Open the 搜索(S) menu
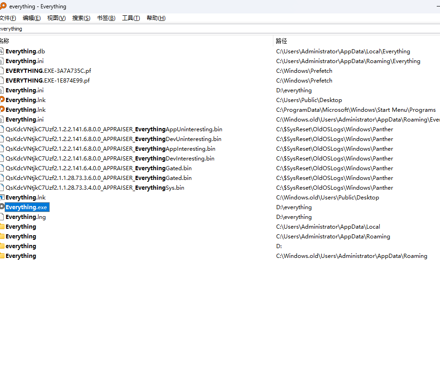This screenshot has height=372, width=440. [x=81, y=18]
